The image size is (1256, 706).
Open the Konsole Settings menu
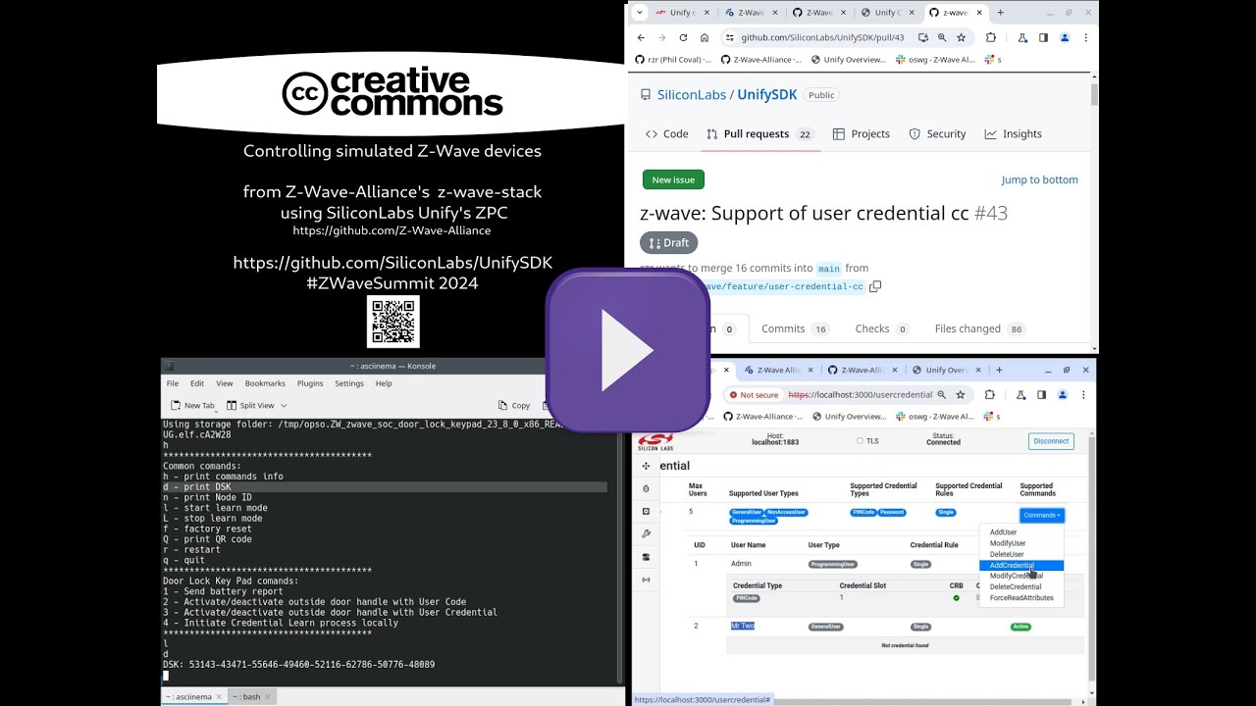pyautogui.click(x=349, y=383)
